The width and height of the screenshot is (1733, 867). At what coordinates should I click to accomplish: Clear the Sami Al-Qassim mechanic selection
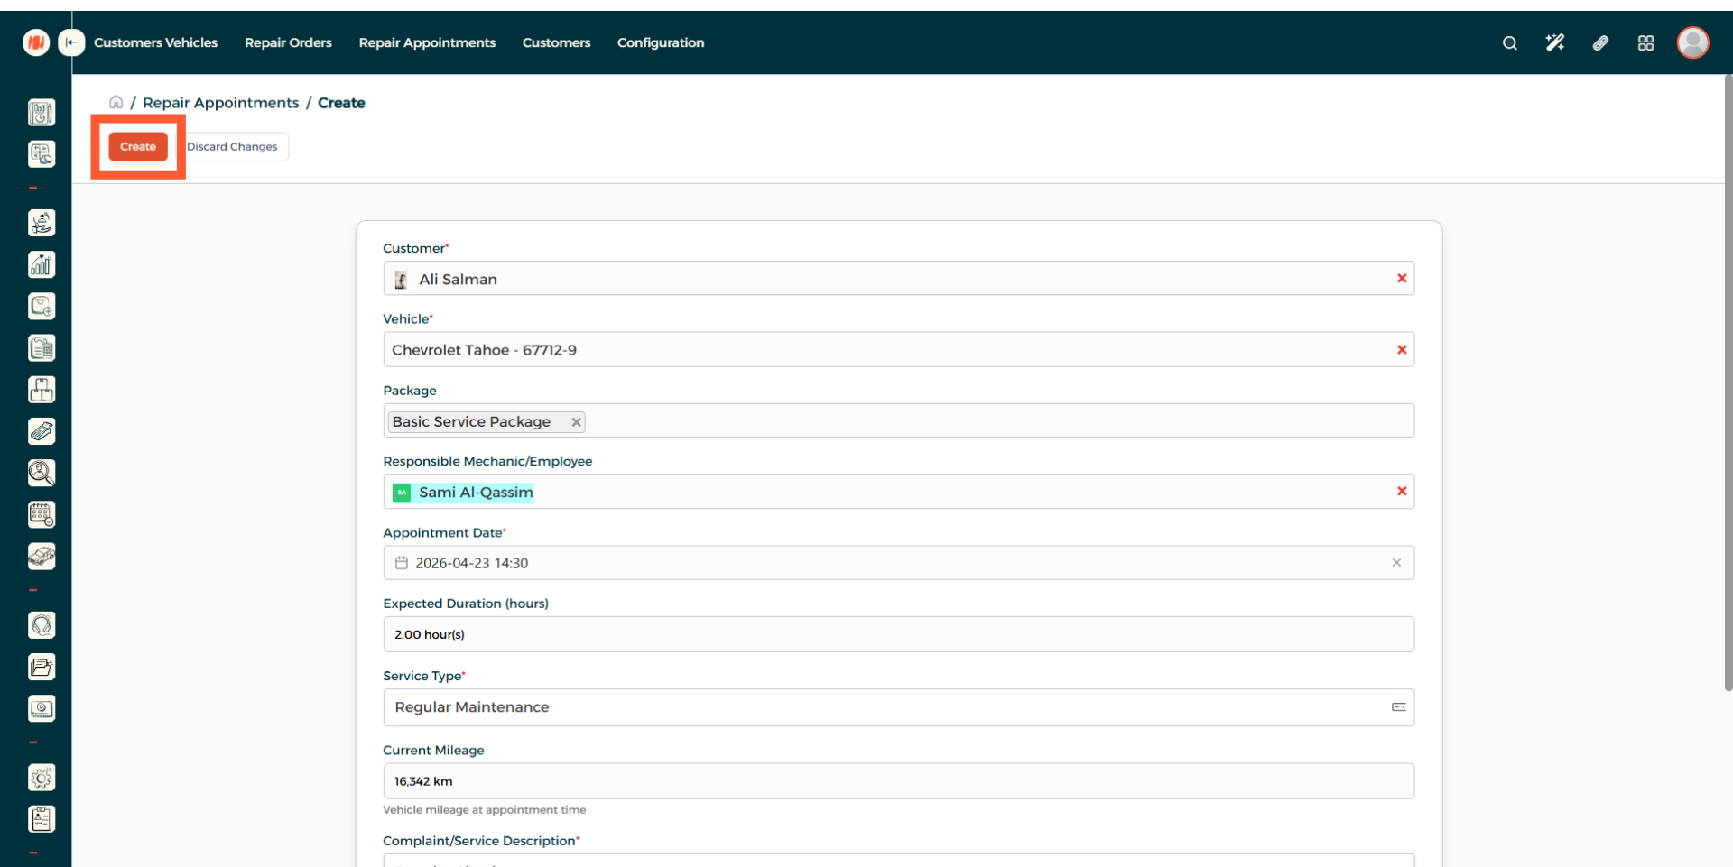(1402, 492)
